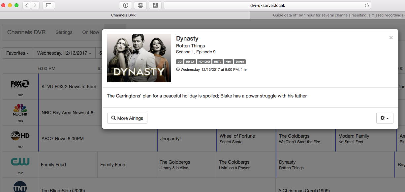Screen dimensions: 405x192
Task: Close the Dynasty details dialog
Action: 391,38
